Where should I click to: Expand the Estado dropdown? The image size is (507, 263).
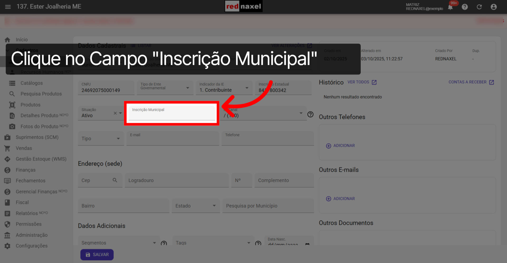214,206
